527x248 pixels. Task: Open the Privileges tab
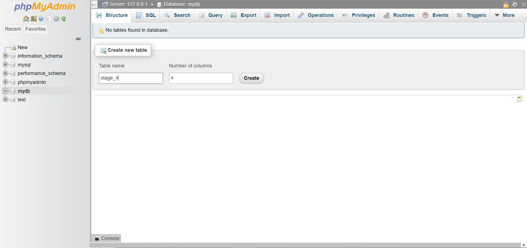click(358, 15)
